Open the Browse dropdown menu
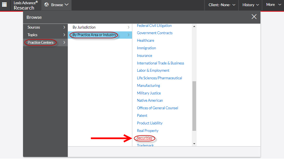This screenshot has height=160, width=284. (x=56, y=5)
